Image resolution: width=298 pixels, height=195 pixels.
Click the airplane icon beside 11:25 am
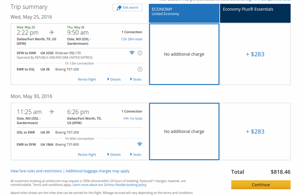(x=52, y=111)
